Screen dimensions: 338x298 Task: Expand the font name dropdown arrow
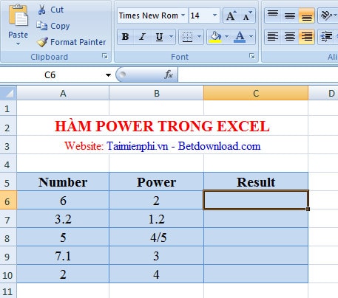(x=183, y=15)
